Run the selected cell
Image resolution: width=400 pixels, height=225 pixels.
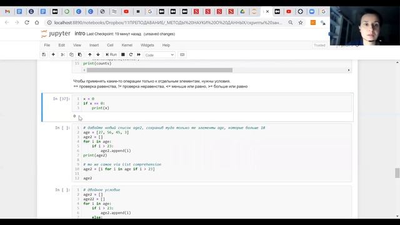click(x=111, y=54)
